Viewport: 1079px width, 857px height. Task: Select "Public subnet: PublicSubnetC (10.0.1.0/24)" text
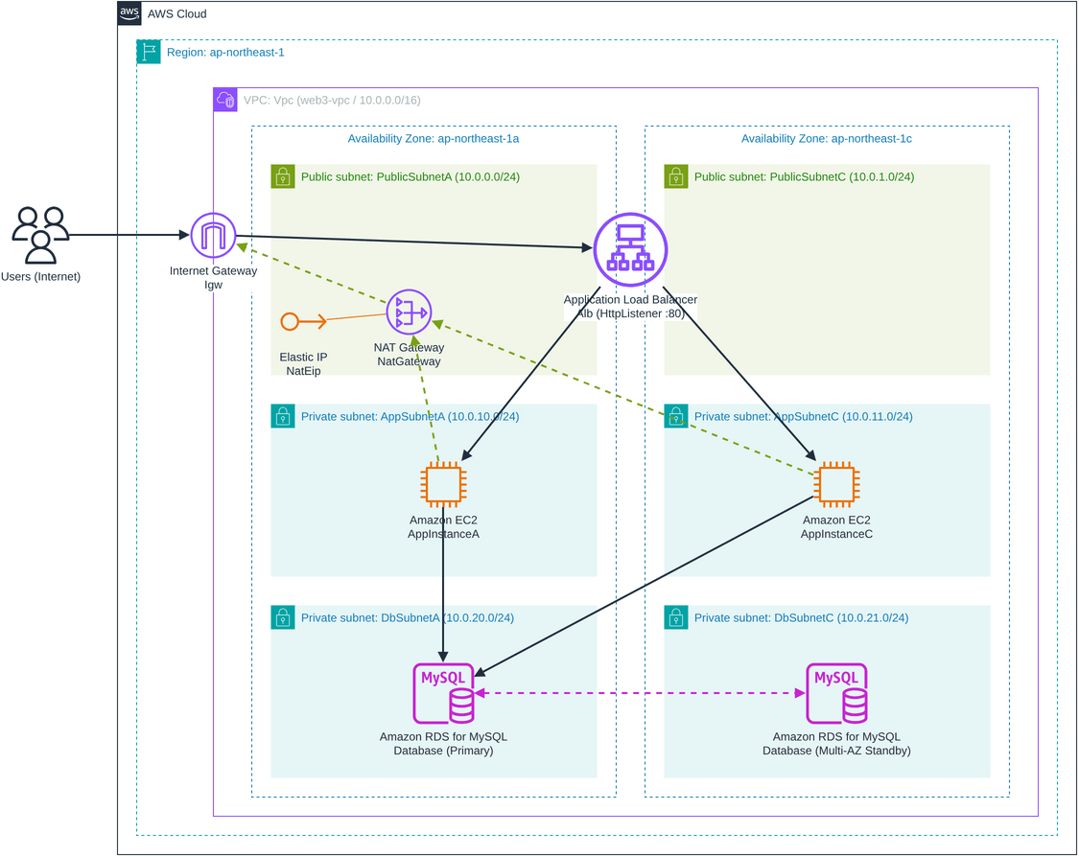click(804, 176)
